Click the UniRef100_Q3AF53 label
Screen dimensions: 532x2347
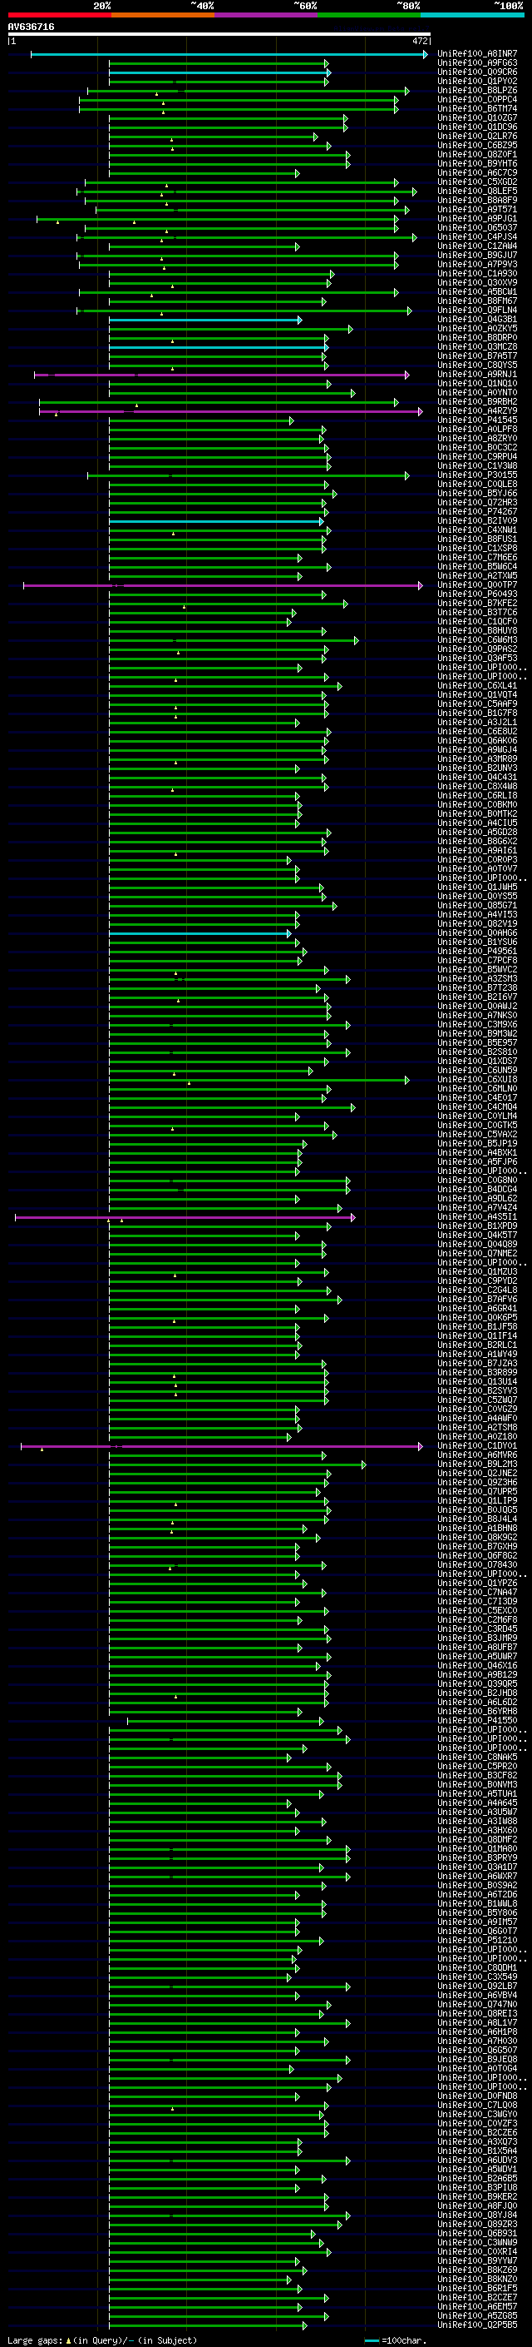tap(477, 658)
